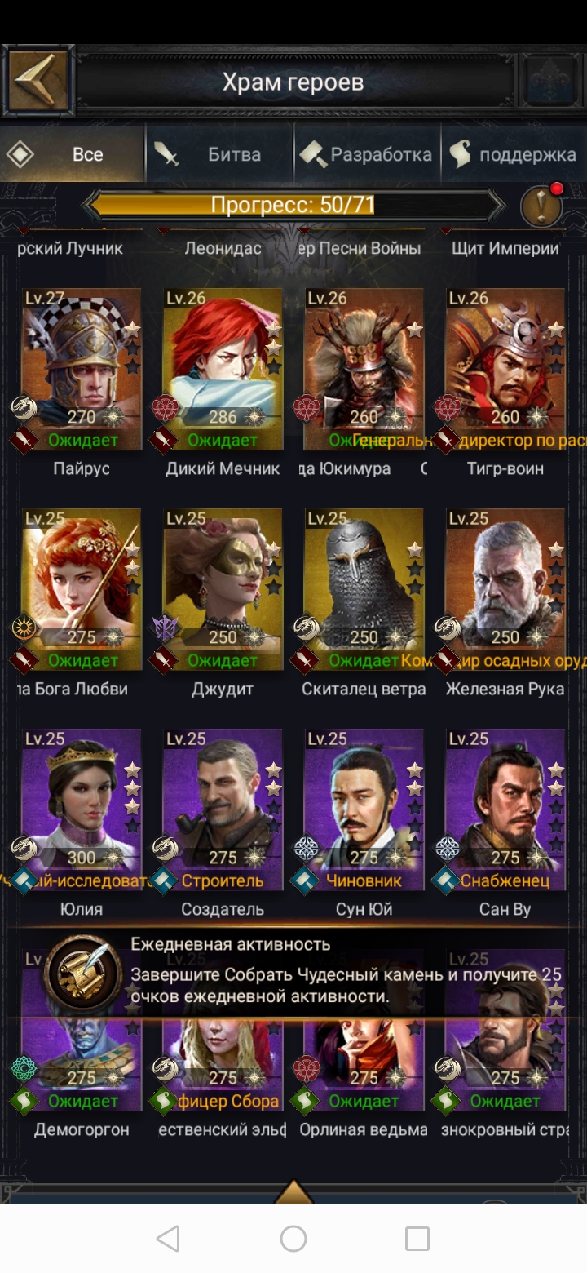Open Тигр-воин hero card

(505, 369)
